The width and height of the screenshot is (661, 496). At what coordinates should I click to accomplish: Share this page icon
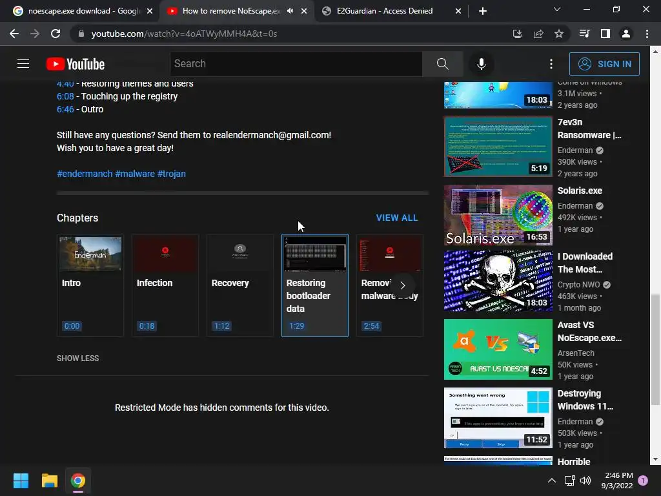(x=538, y=34)
